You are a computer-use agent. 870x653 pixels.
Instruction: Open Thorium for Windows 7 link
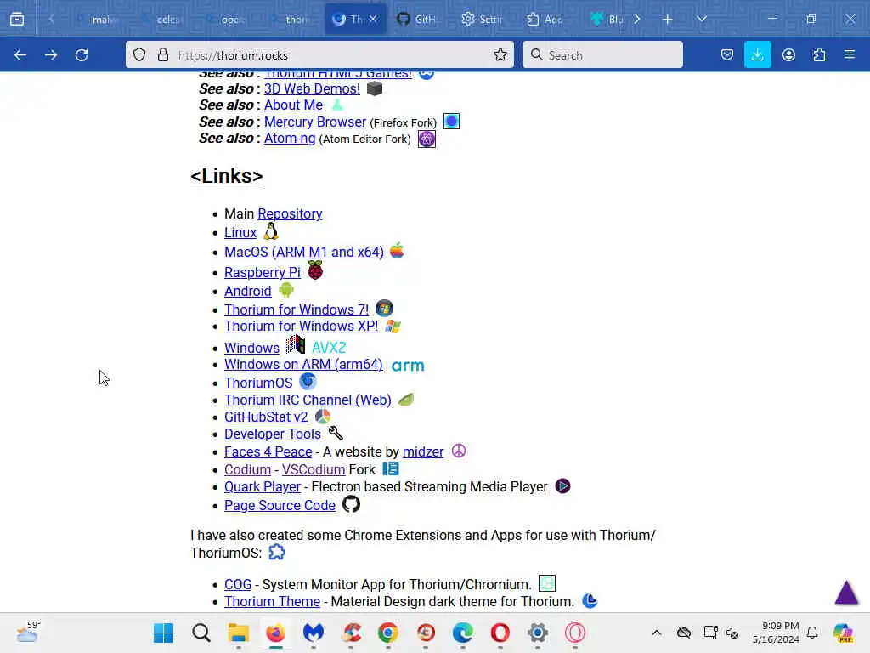tap(297, 309)
